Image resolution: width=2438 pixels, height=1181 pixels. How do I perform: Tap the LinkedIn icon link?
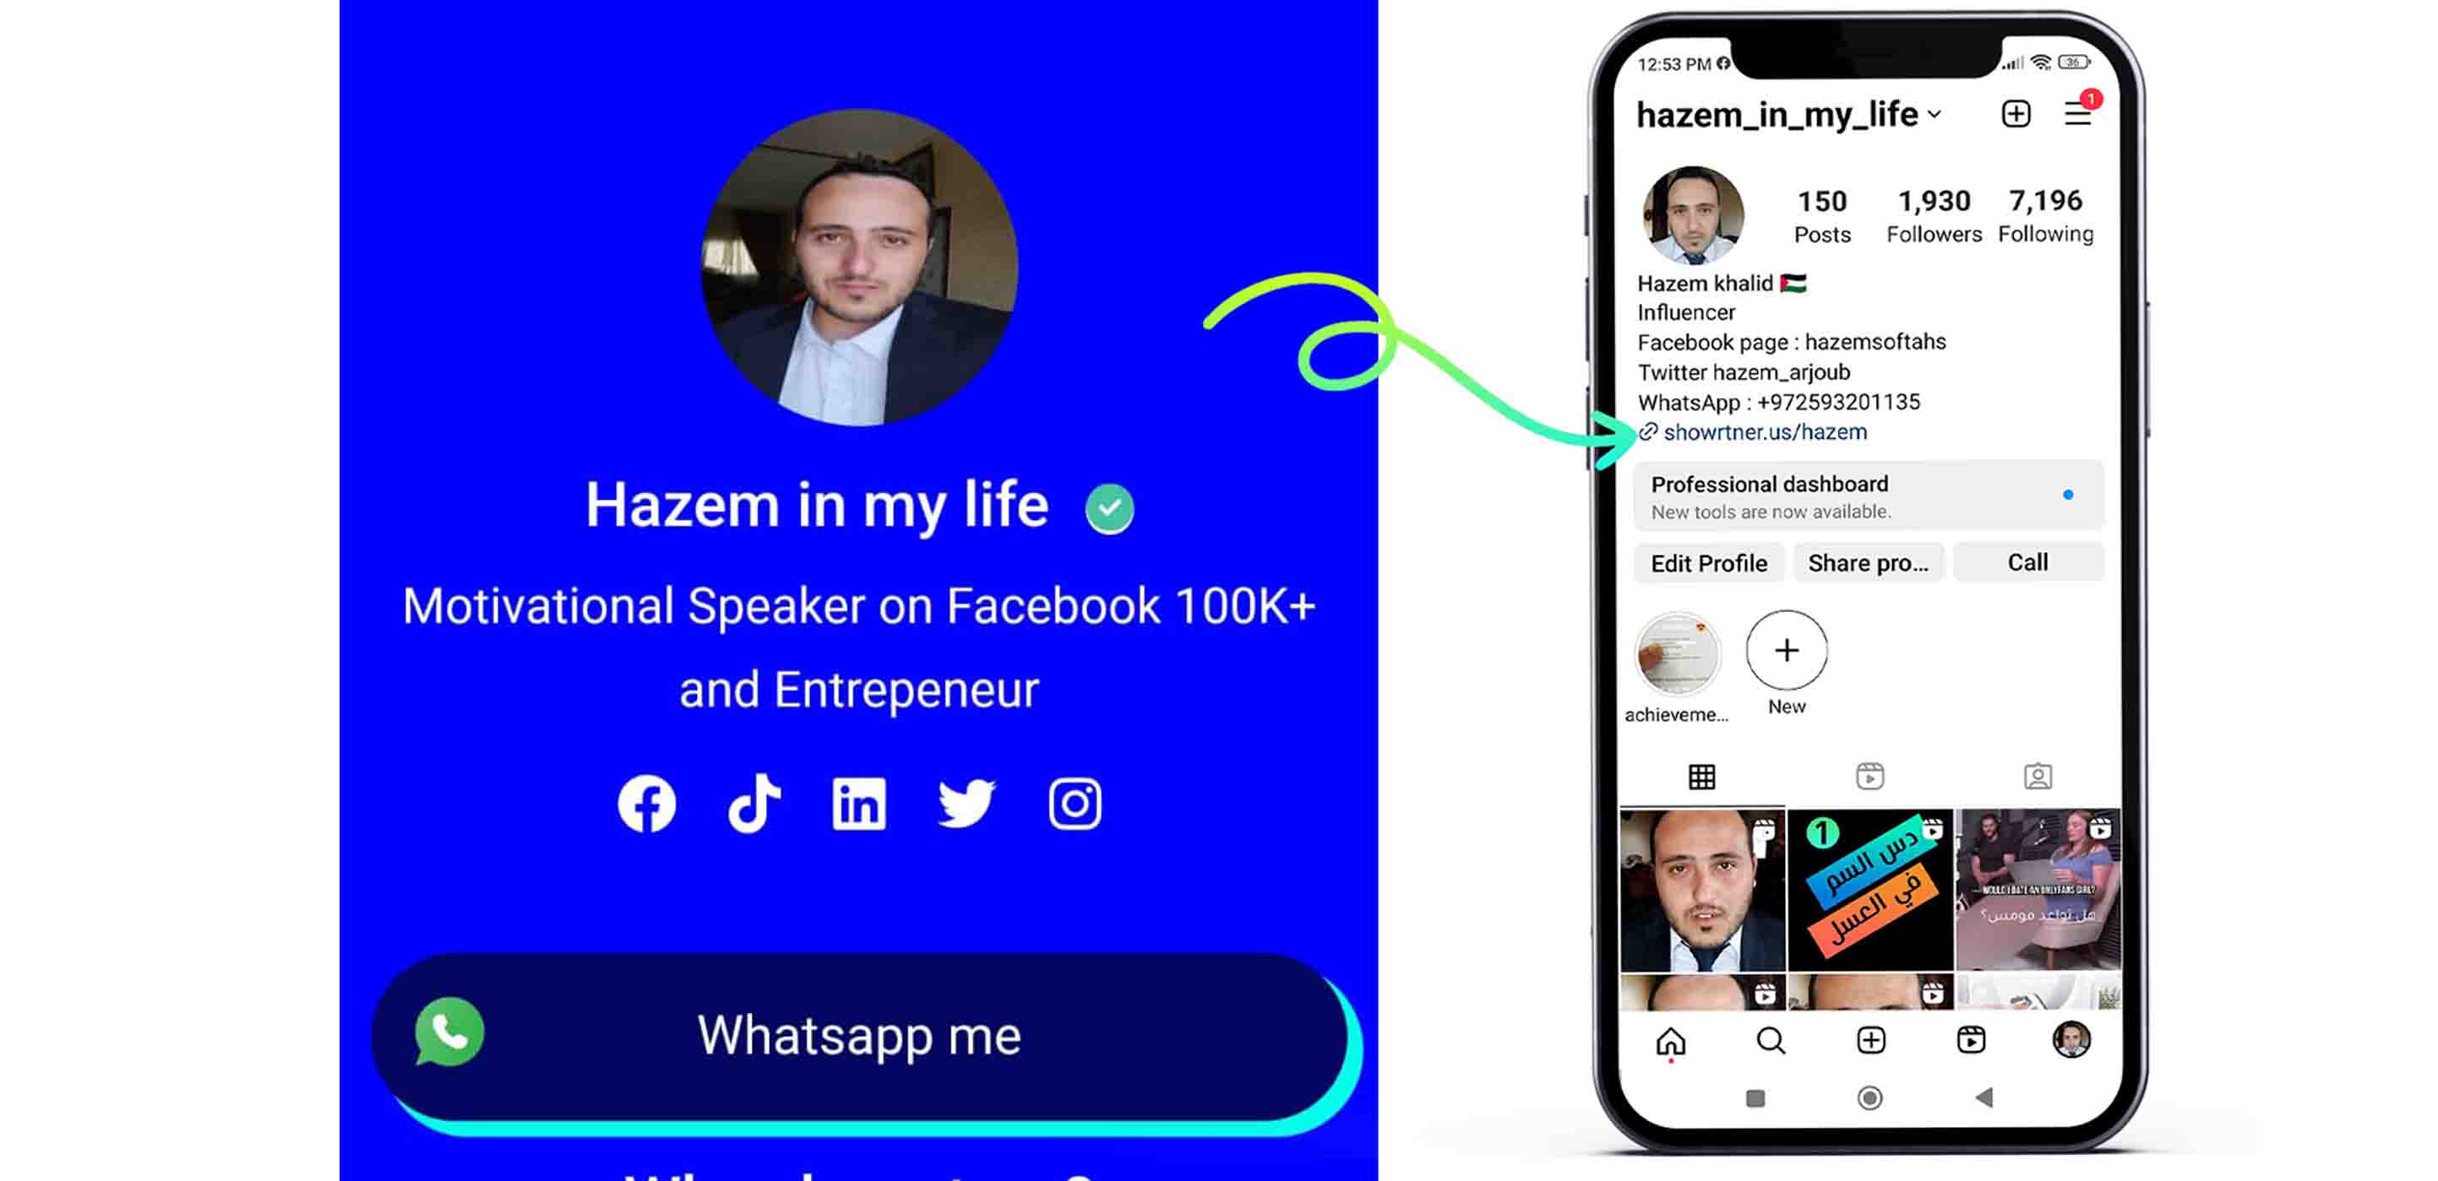click(x=858, y=804)
